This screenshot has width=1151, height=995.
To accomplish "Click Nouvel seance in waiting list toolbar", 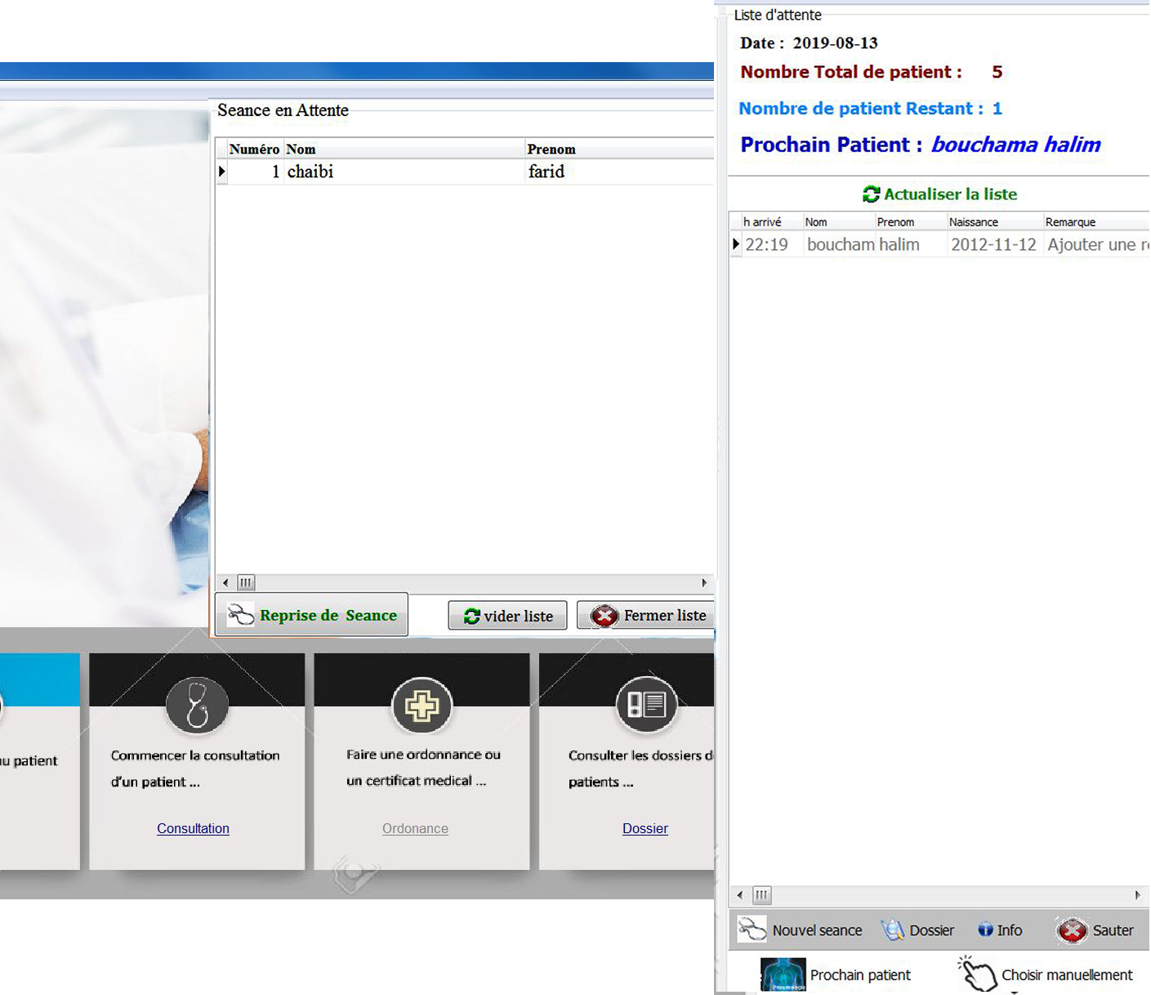I will click(x=800, y=930).
